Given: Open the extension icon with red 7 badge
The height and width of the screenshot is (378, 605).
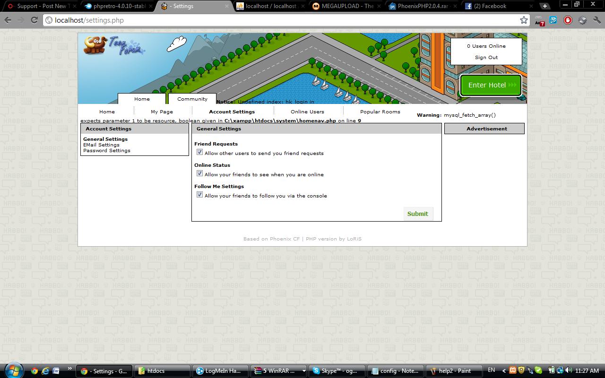Looking at the screenshot, I should click(539, 21).
